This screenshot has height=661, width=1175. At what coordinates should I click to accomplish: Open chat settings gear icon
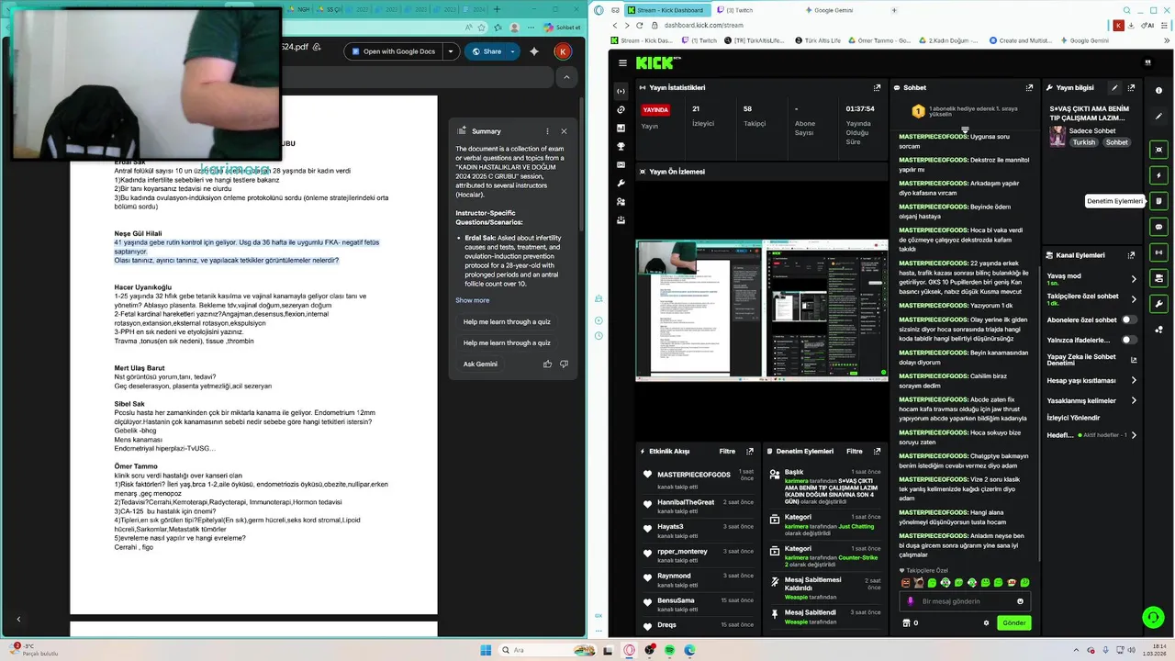(987, 622)
